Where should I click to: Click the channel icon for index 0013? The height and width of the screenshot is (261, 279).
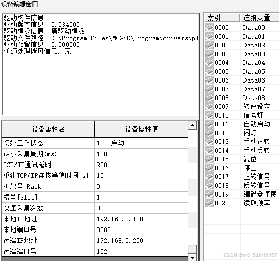point(209,142)
